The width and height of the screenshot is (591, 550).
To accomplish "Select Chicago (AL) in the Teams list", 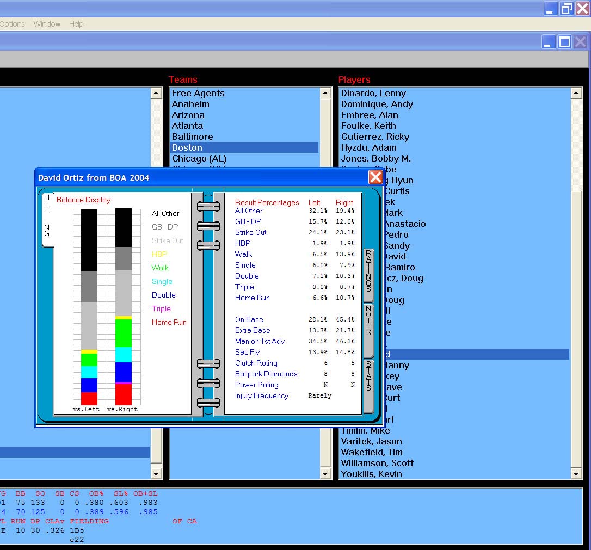I will 244,158.
